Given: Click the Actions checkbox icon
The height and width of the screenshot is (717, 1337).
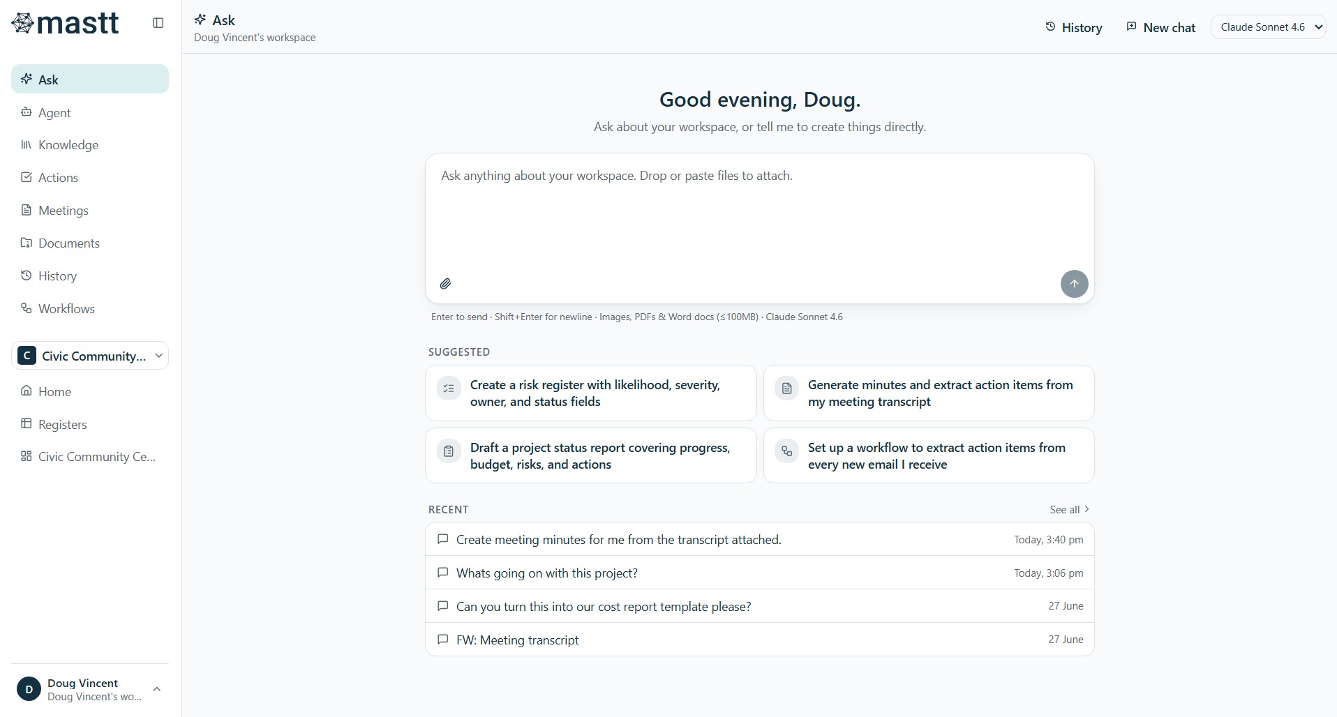Looking at the screenshot, I should tap(27, 177).
